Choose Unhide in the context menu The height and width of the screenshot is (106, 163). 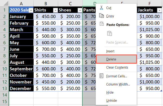click(x=112, y=100)
